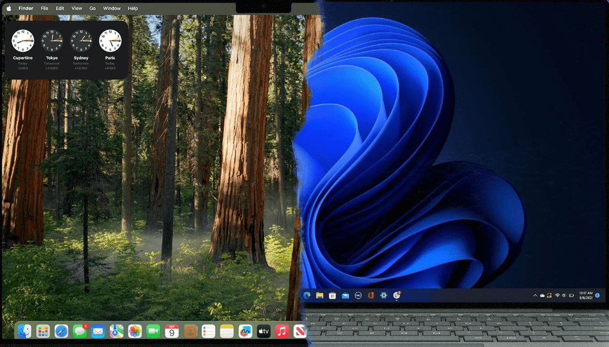The width and height of the screenshot is (609, 347).
Task: Open FaceTime from the Dock
Action: coord(153,331)
